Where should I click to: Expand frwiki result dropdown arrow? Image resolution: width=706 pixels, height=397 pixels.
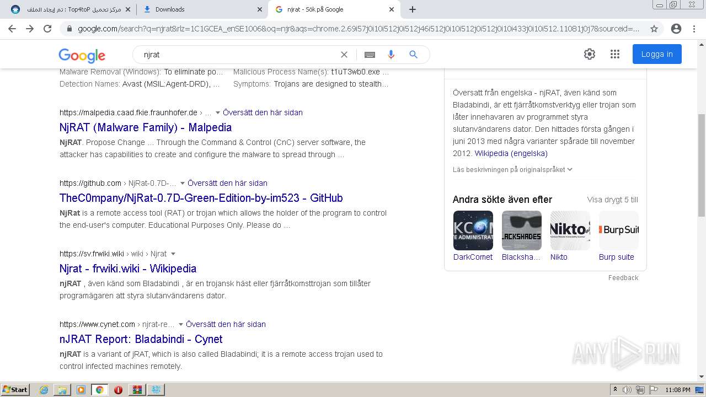coord(173,254)
